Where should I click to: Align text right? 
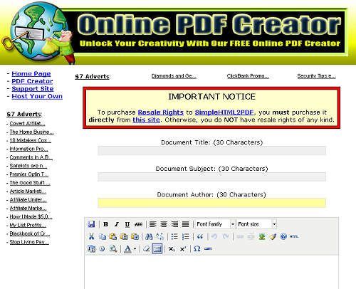pos(174,224)
